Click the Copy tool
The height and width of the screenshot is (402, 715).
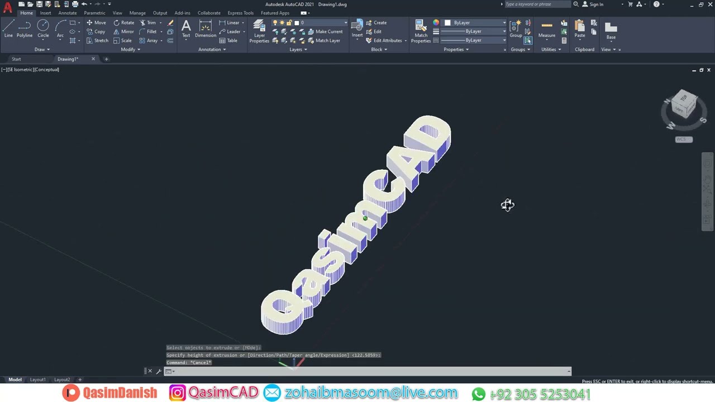coord(96,32)
